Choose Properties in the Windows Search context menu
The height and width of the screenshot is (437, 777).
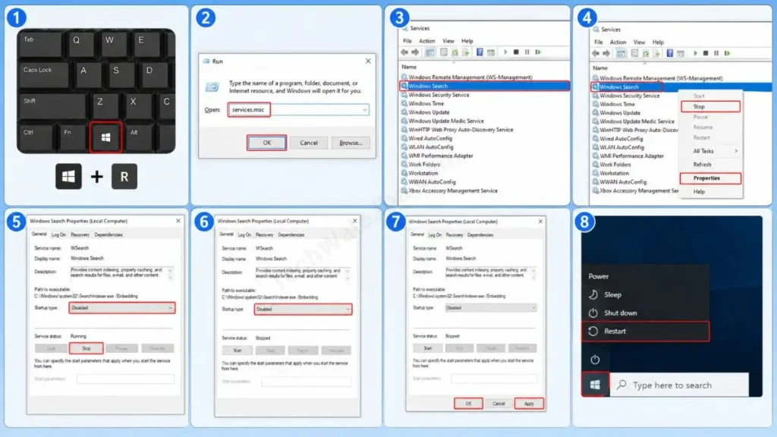710,178
